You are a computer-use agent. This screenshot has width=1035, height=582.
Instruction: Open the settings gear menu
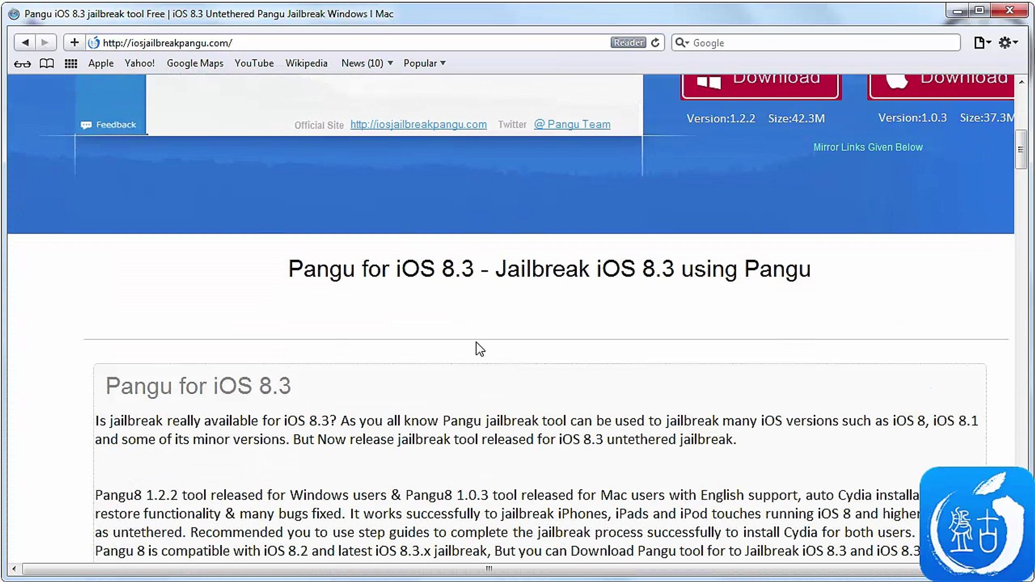point(1008,43)
